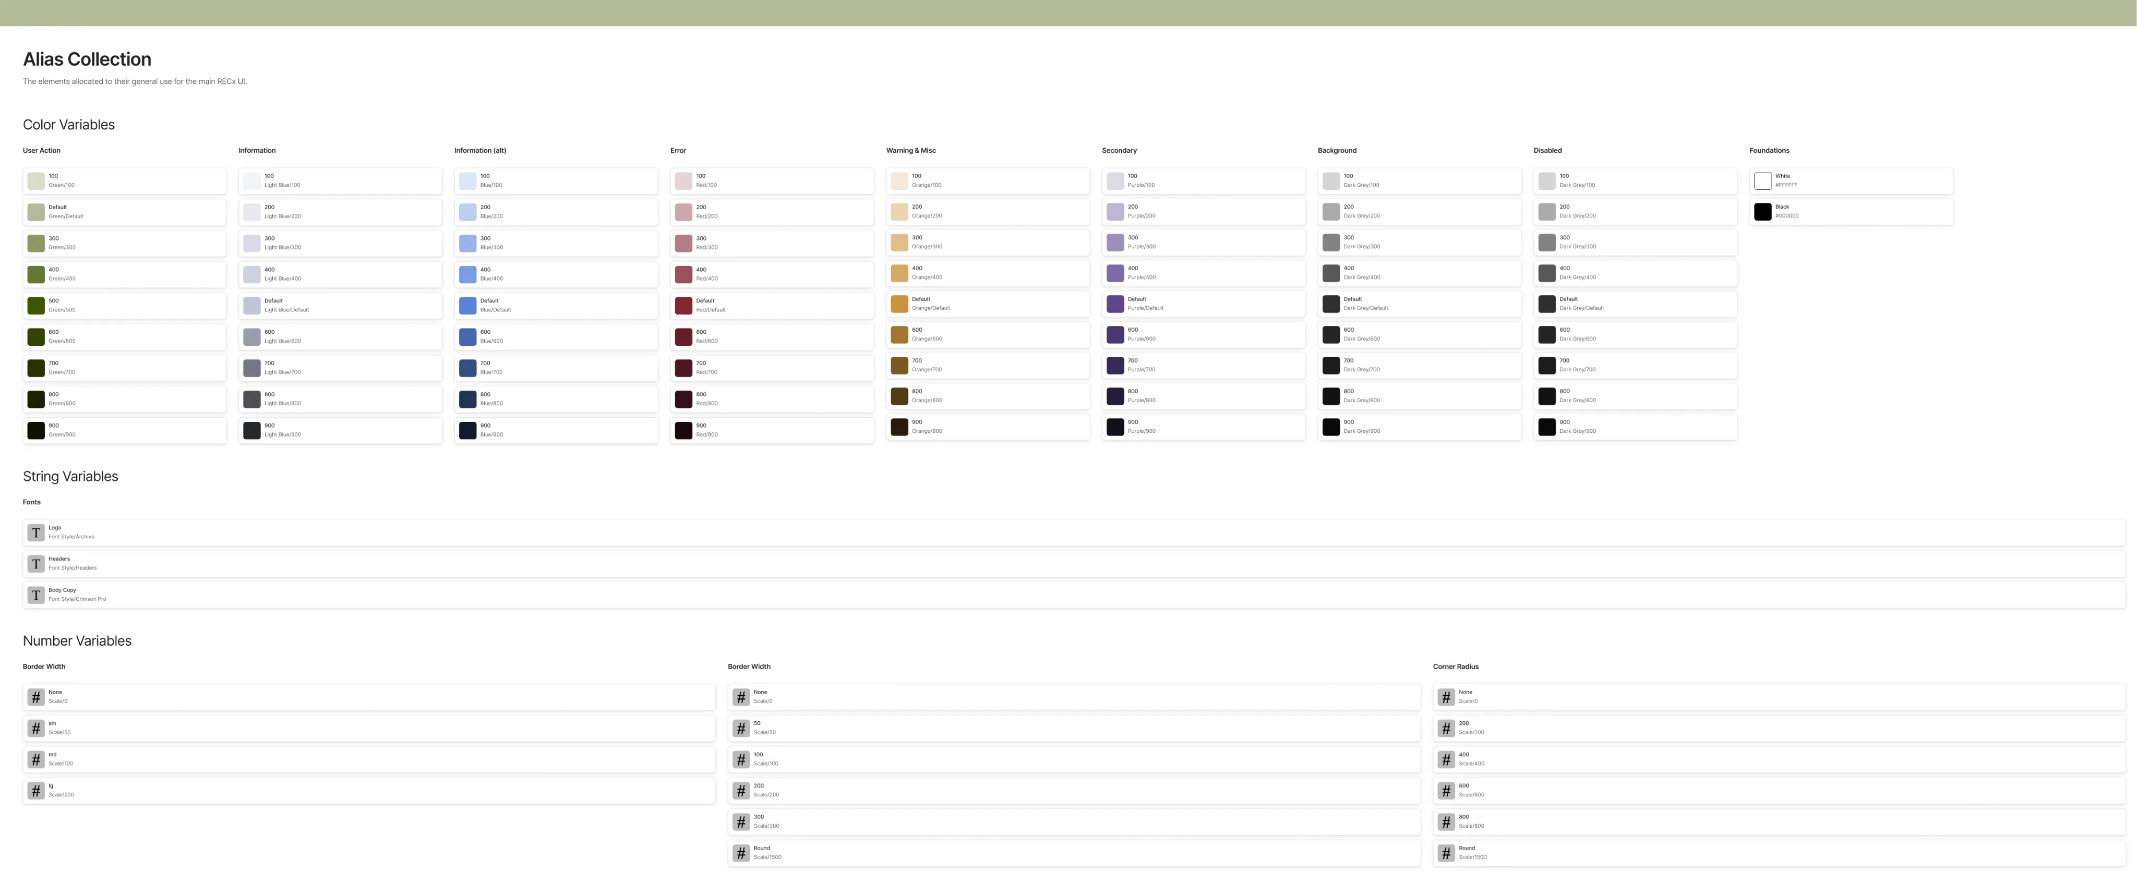Click the hash icon next to Scale/300
Image resolution: width=2137 pixels, height=896 pixels.
point(741,822)
